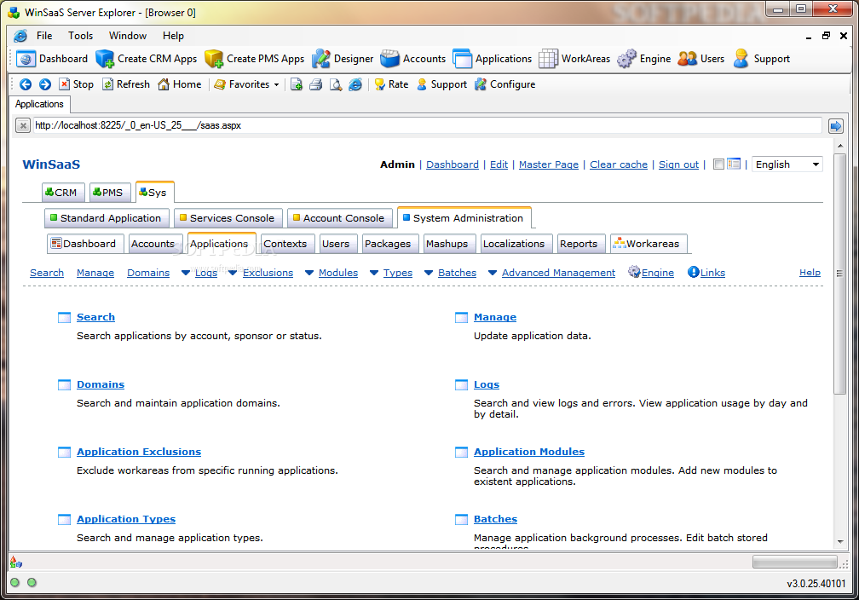The height and width of the screenshot is (600, 859).
Task: Expand the Batches submenu arrow
Action: click(429, 273)
